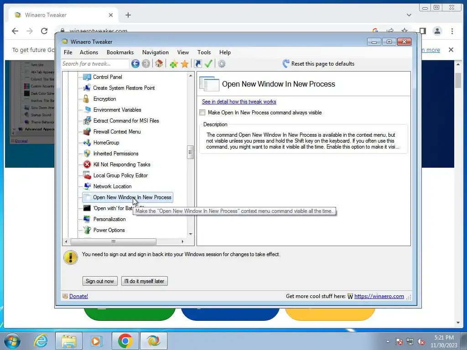Click the tree's horizontal scrollbar thumb
Image resolution: width=467 pixels, height=350 pixels.
pos(113,242)
